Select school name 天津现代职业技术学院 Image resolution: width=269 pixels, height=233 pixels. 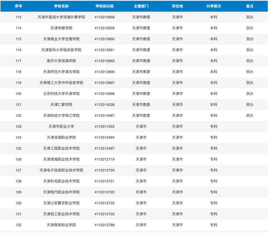point(61,192)
